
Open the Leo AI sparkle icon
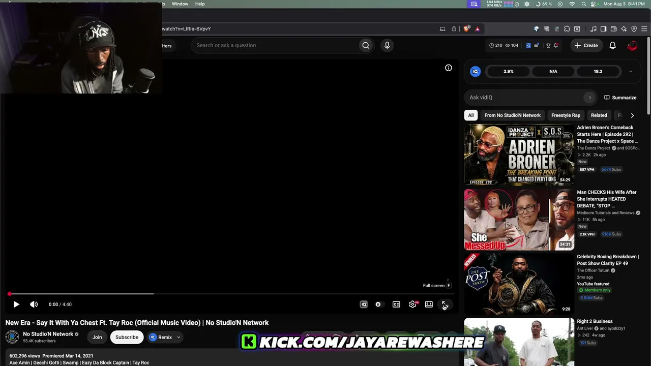(x=624, y=29)
